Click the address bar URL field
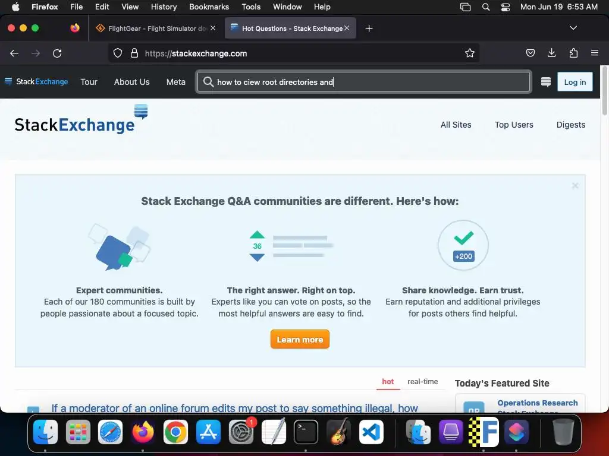The width and height of the screenshot is (609, 456). pos(294,53)
